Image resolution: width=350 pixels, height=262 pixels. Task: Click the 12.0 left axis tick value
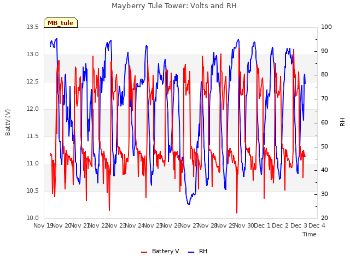tap(32, 109)
